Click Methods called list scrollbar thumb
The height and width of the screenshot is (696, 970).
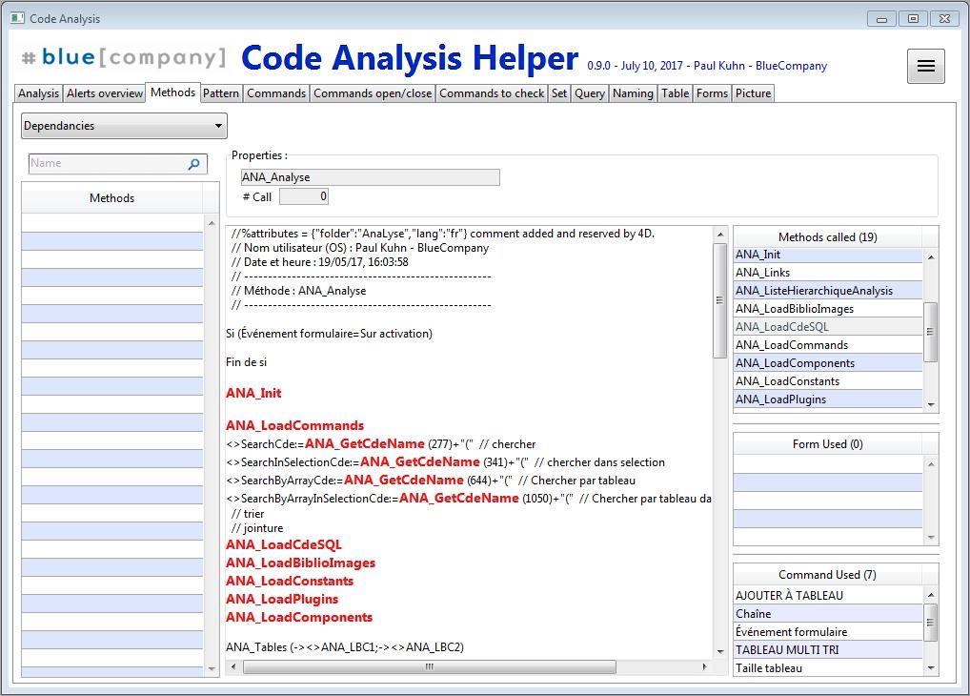click(930, 332)
